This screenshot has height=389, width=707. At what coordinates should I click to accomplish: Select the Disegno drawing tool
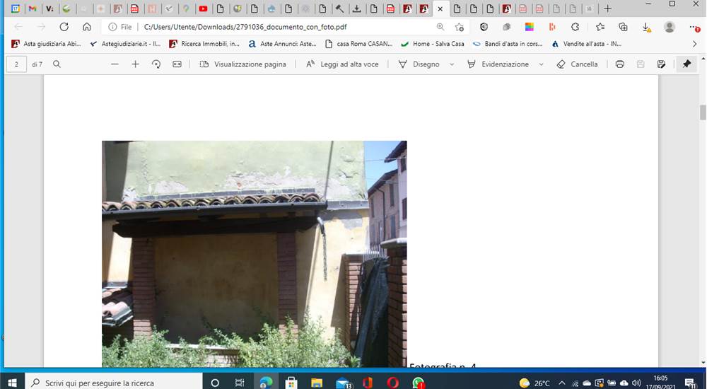419,64
